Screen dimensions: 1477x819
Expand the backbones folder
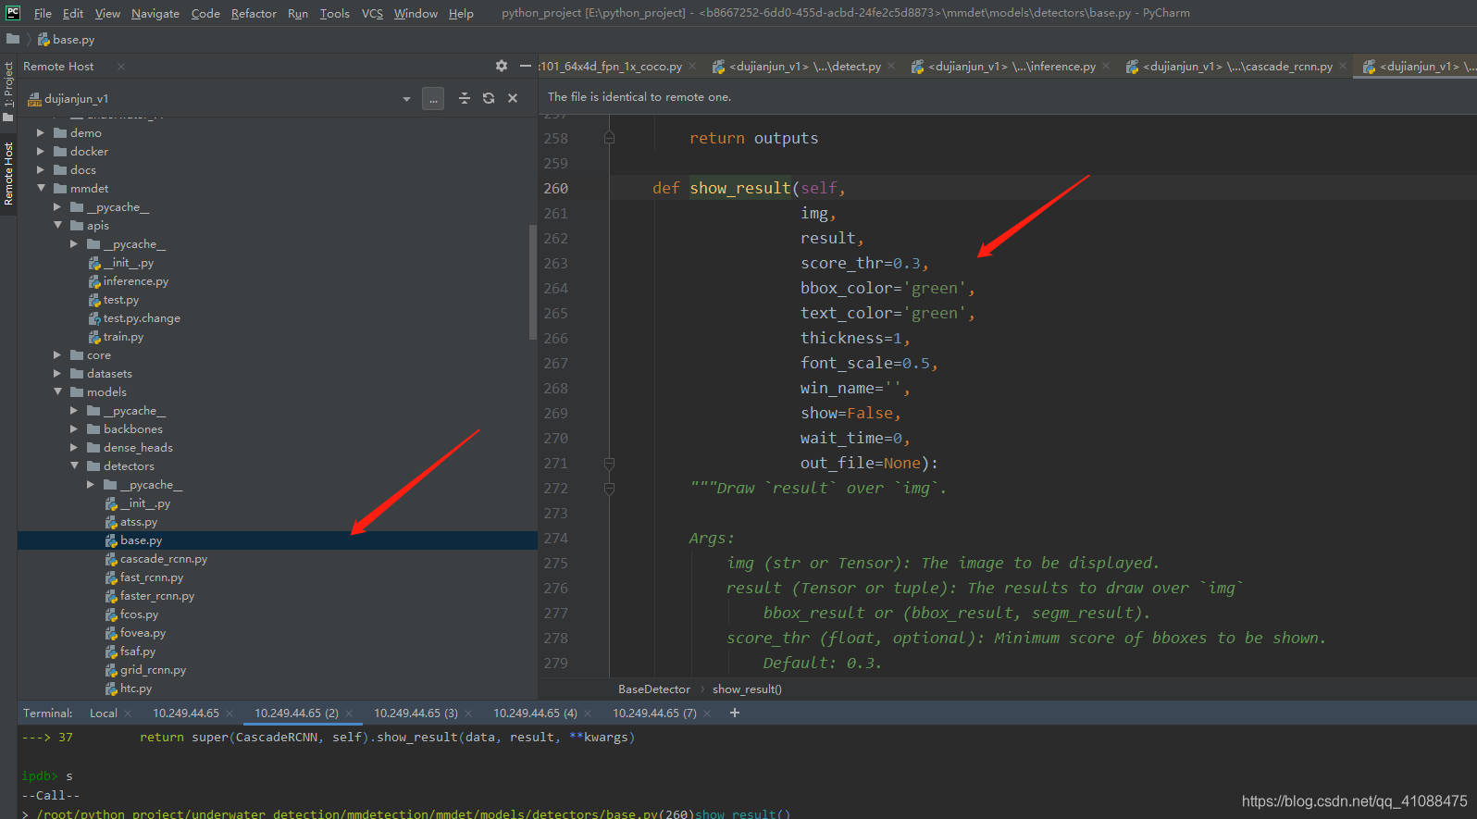[74, 429]
